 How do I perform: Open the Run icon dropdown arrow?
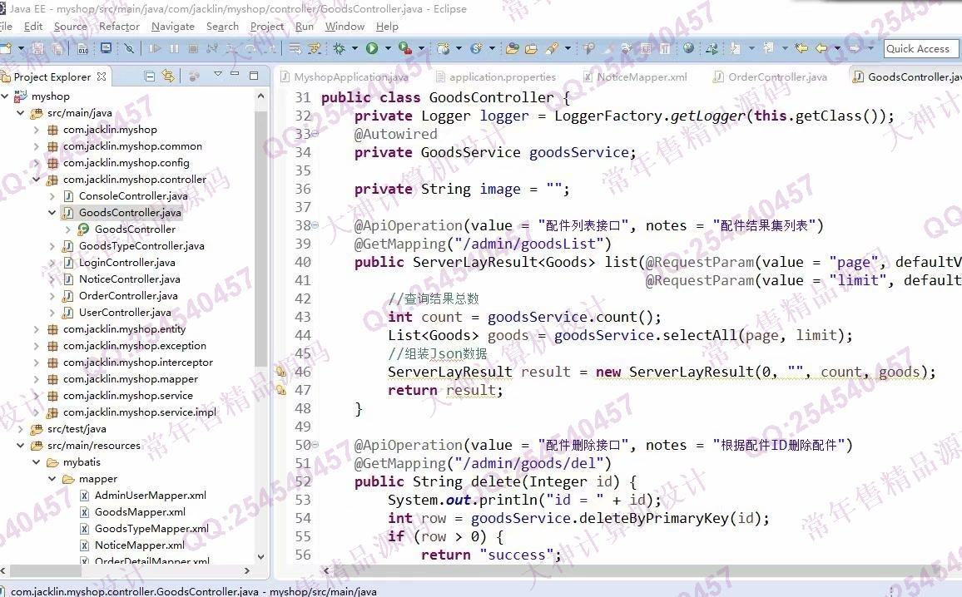(x=388, y=48)
